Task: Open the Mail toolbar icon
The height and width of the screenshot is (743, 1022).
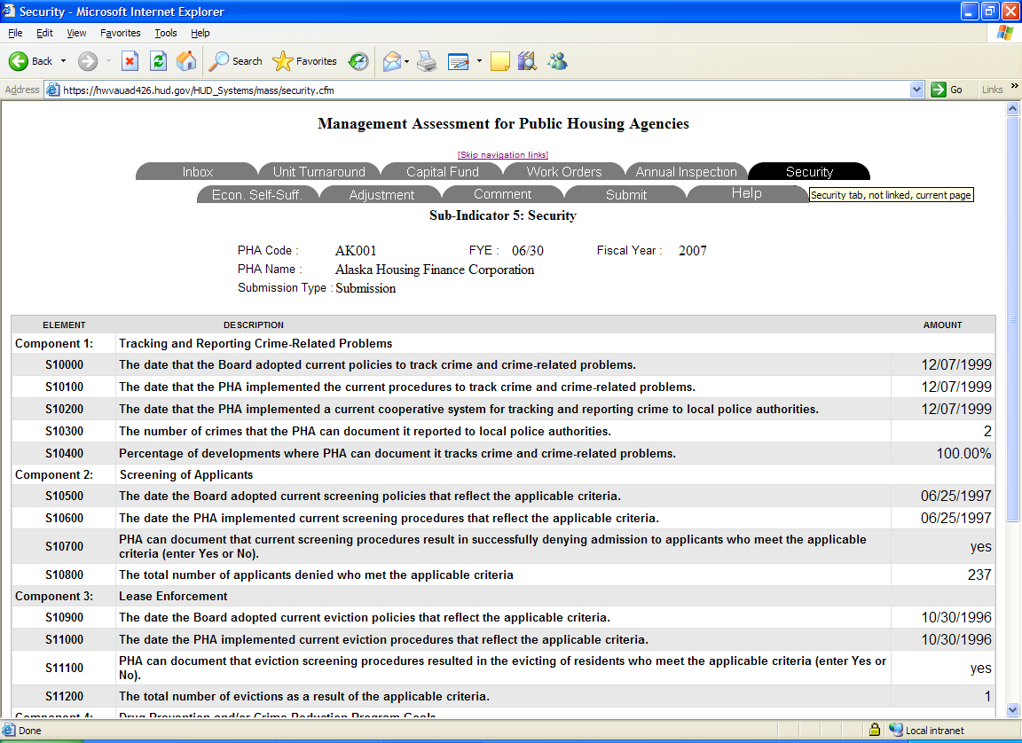Action: (391, 61)
